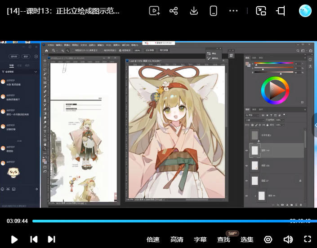This screenshot has height=248, width=317.
Task: Click the Photoshop Home icon
Action: click(46, 51)
